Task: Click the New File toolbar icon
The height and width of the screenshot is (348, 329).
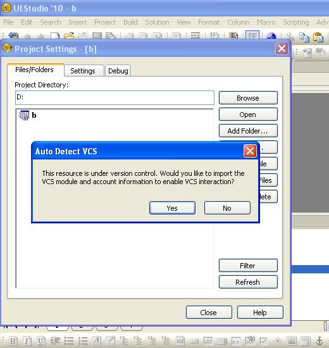Action: [x=55, y=35]
